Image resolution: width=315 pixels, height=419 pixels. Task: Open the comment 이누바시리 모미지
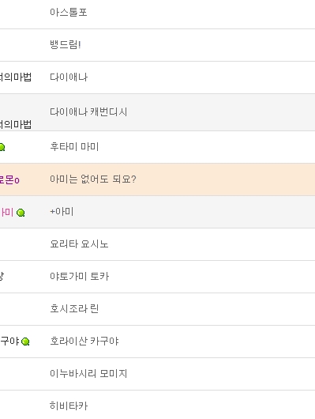click(x=88, y=373)
